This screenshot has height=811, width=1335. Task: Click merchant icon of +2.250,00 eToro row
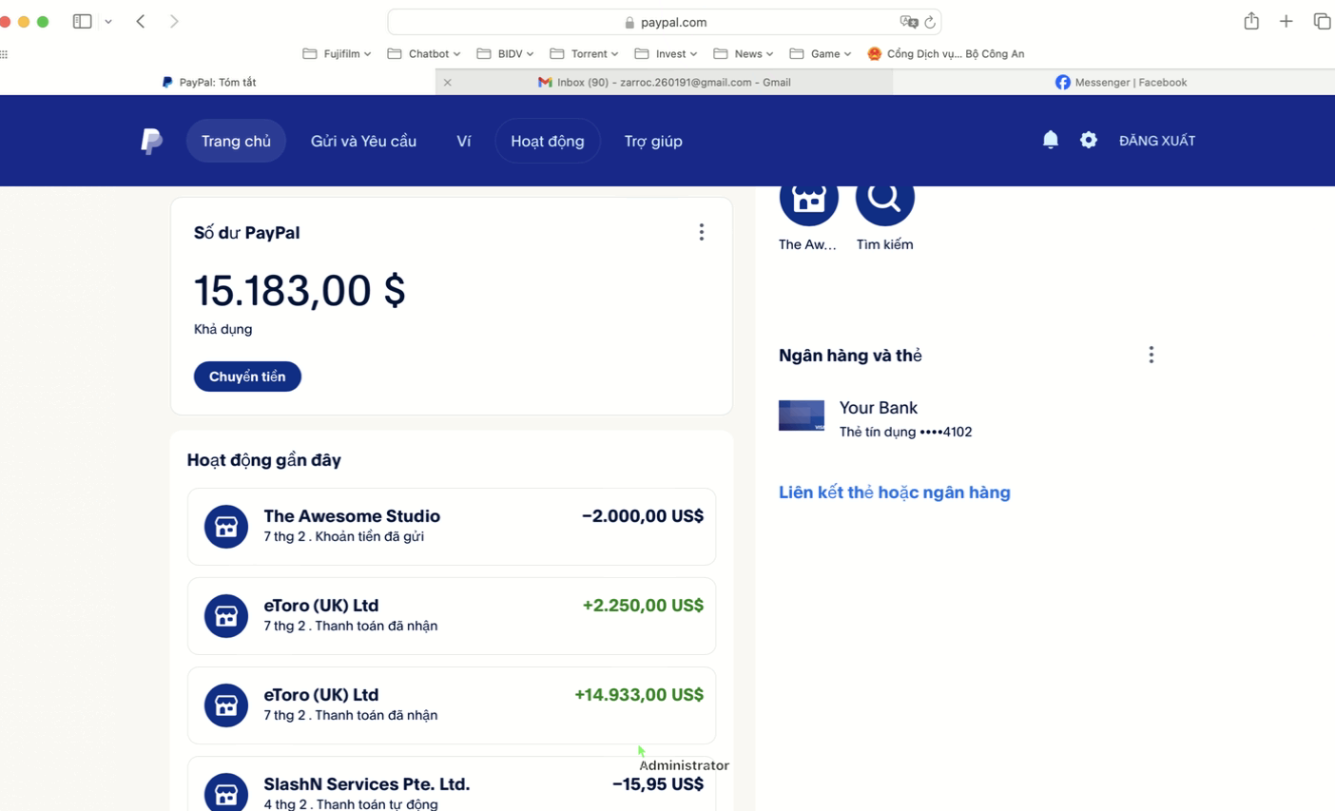tap(226, 616)
